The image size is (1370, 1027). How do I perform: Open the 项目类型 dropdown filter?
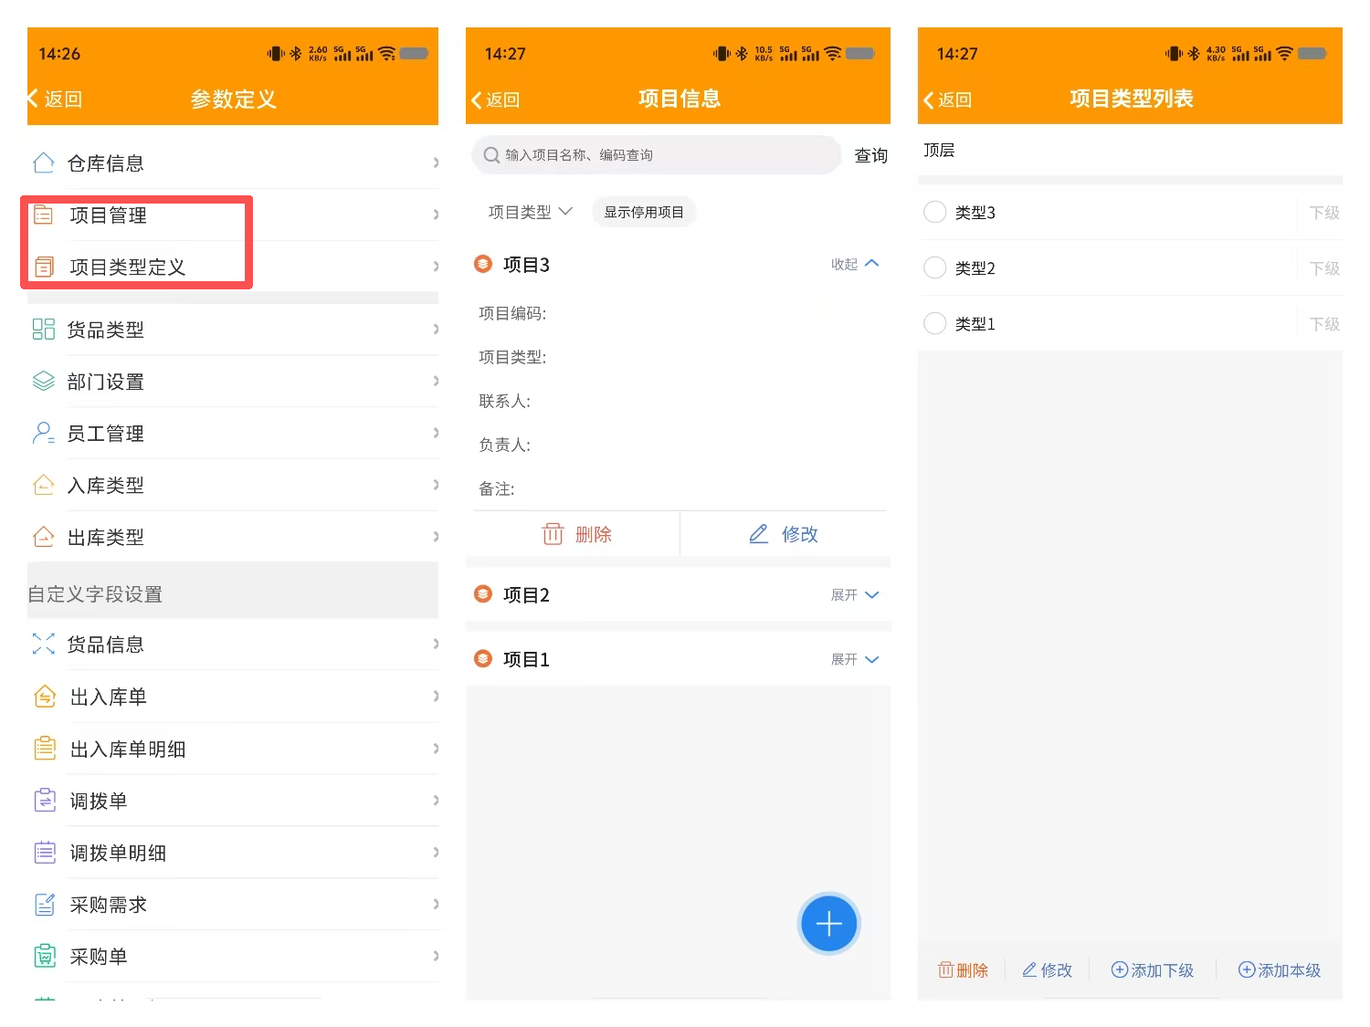(x=530, y=212)
